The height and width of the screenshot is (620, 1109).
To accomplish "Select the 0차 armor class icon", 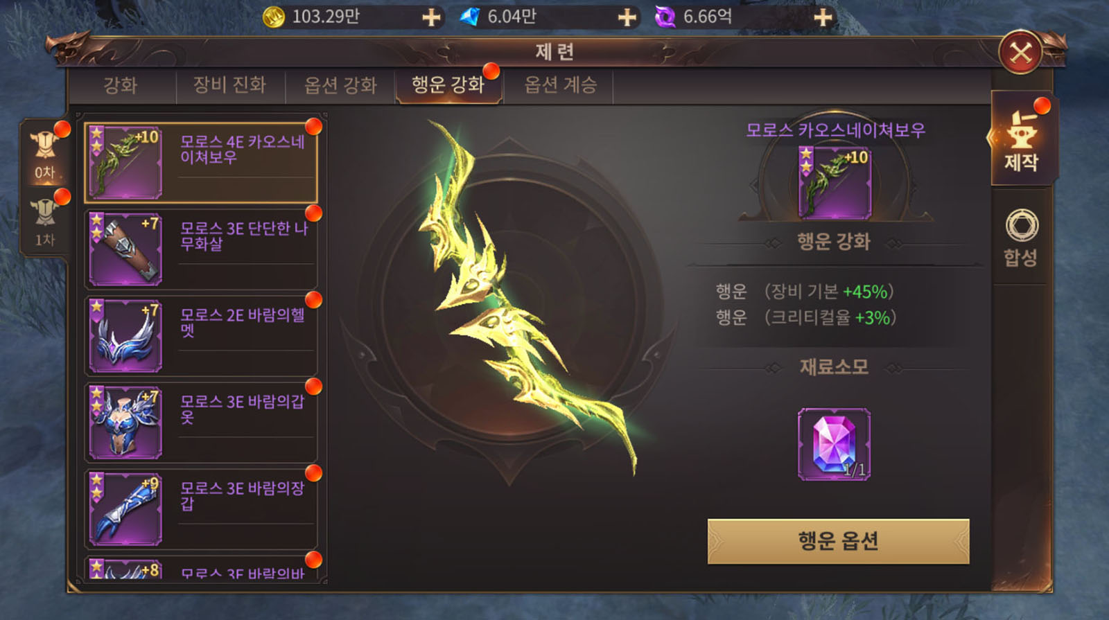I will pyautogui.click(x=44, y=154).
